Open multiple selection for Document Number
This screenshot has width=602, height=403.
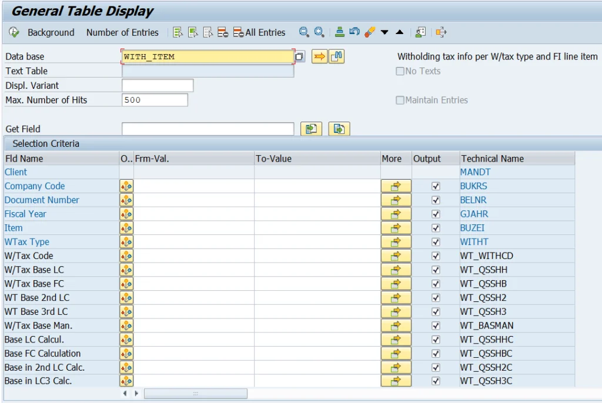396,200
